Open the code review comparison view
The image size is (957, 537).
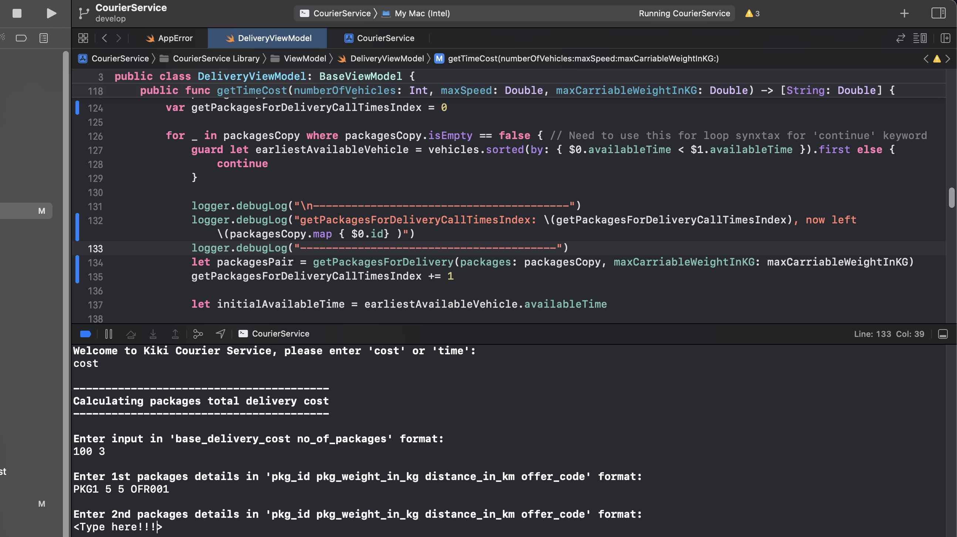click(x=900, y=38)
